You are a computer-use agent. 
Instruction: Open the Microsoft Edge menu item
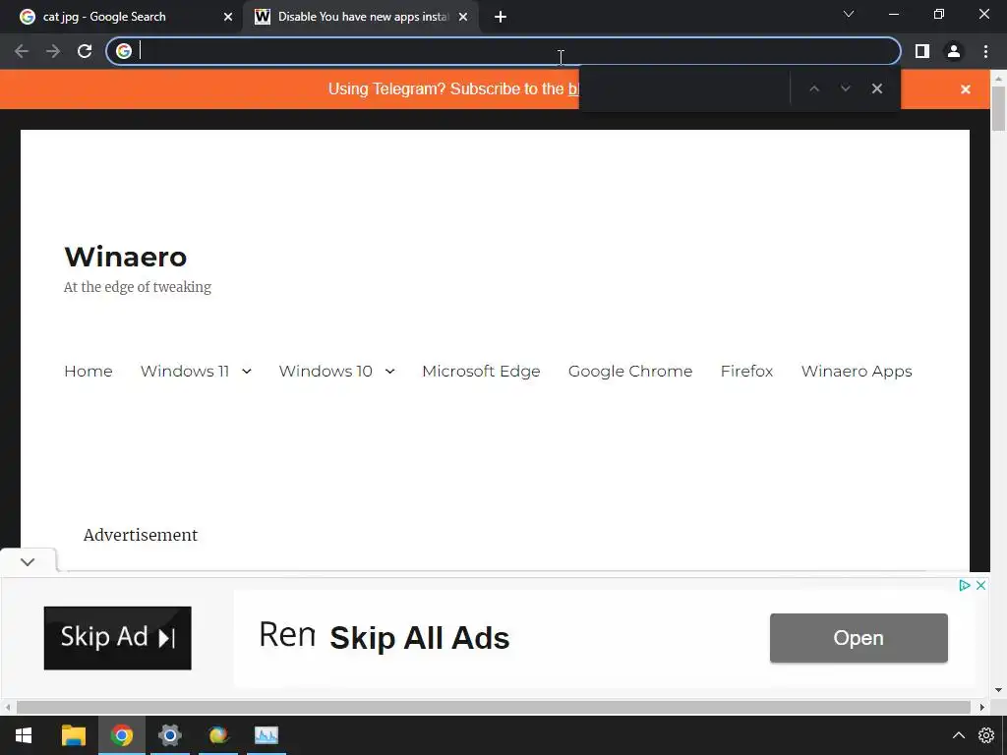coord(481,371)
